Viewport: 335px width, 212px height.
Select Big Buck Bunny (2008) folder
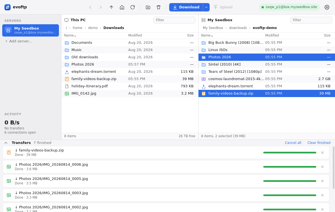pyautogui.click(x=267, y=43)
